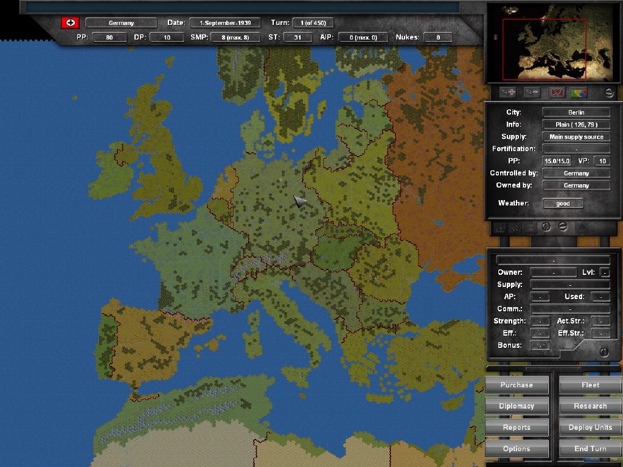
Task: Click the sphere icon below the city info panel
Action: coord(564,227)
